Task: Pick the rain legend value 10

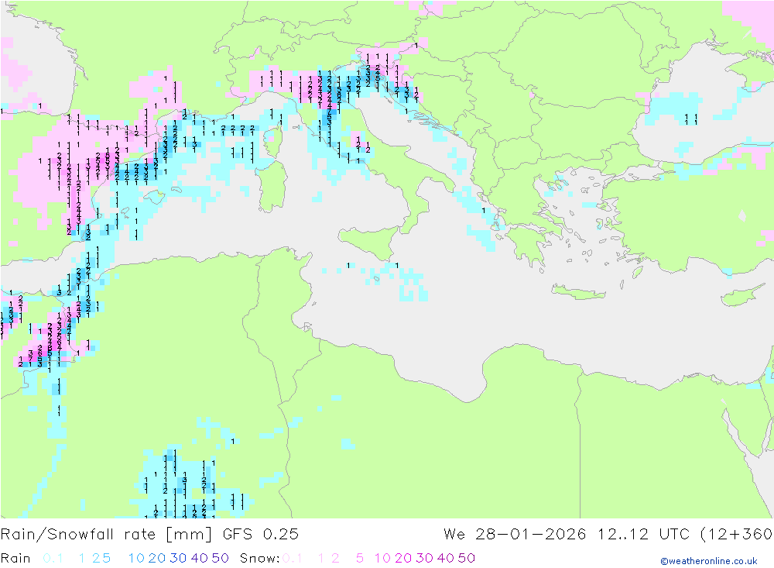Action: (136, 558)
